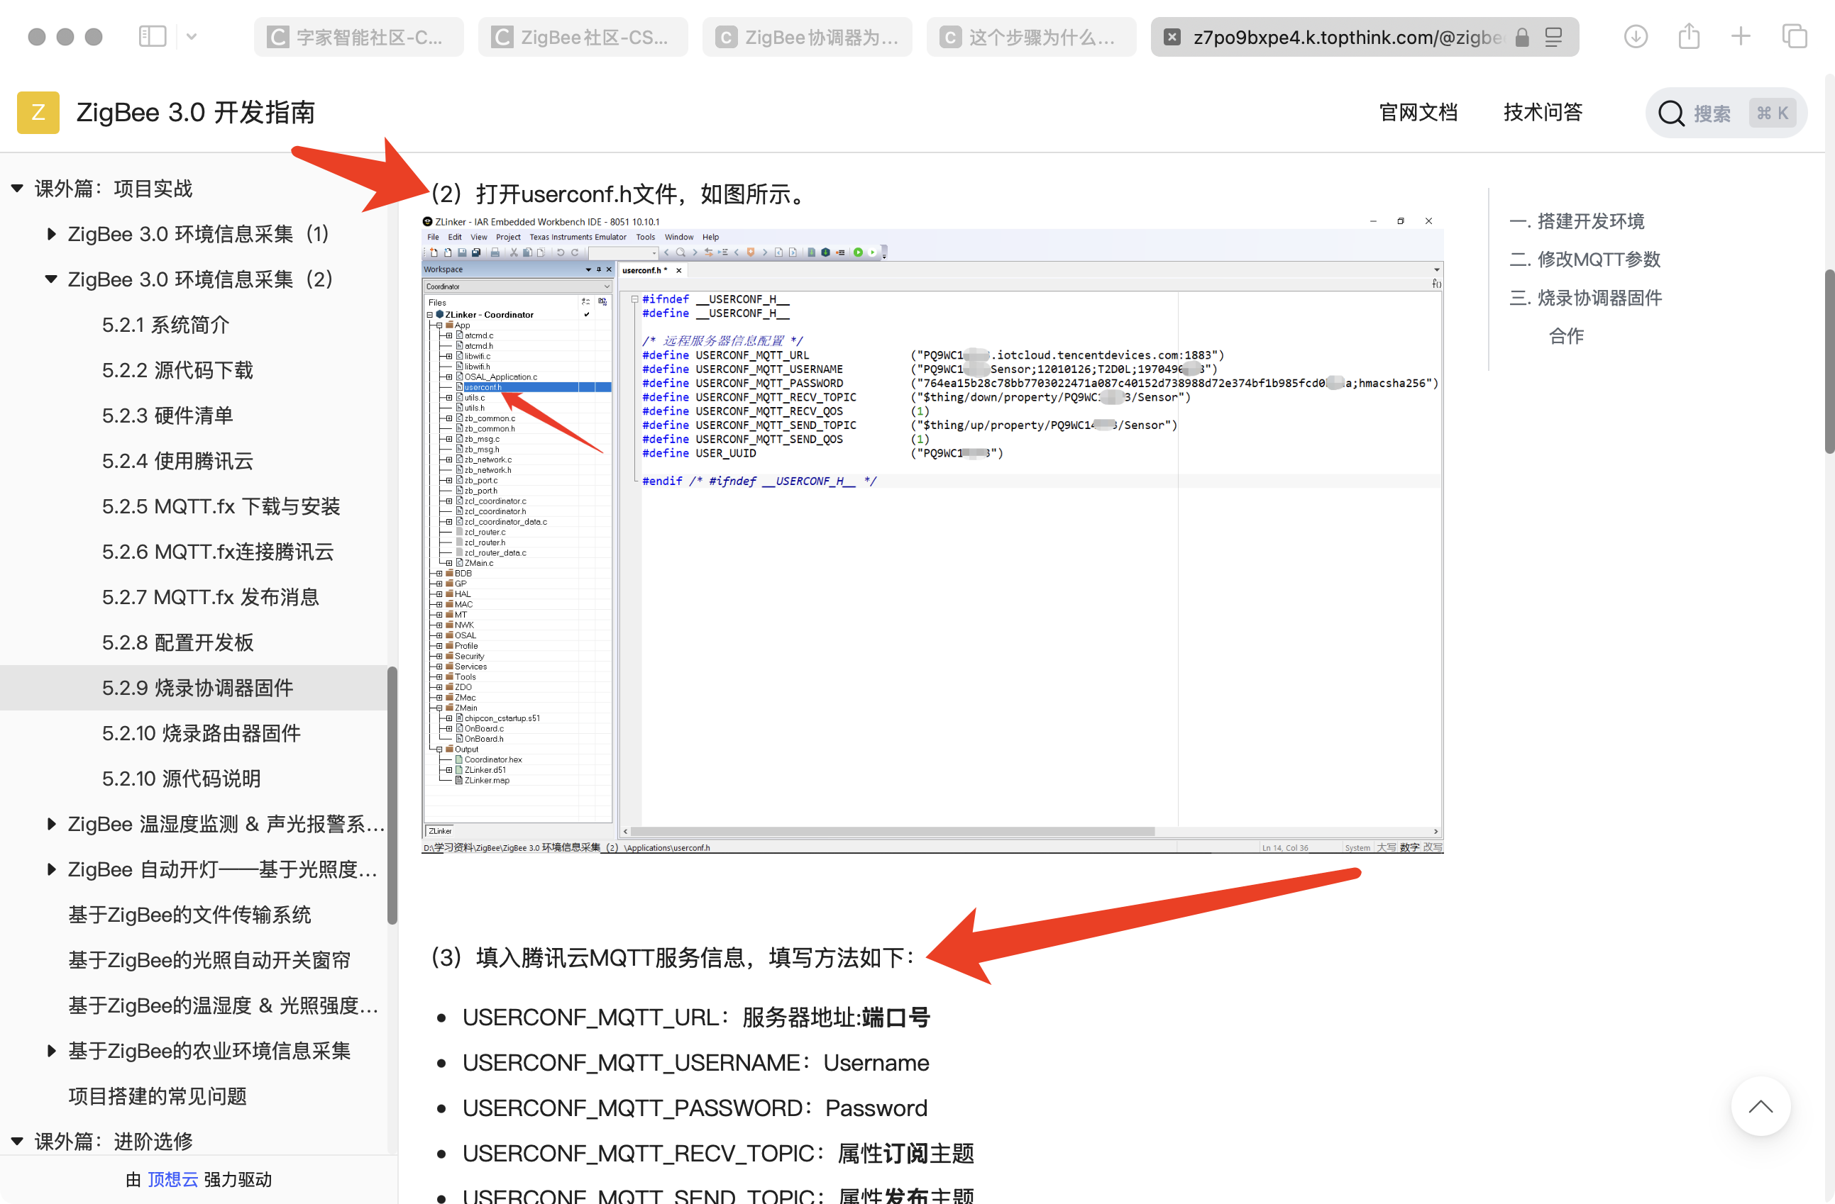The height and width of the screenshot is (1204, 1835).
Task: Show tab overview icon
Action: click(1794, 36)
